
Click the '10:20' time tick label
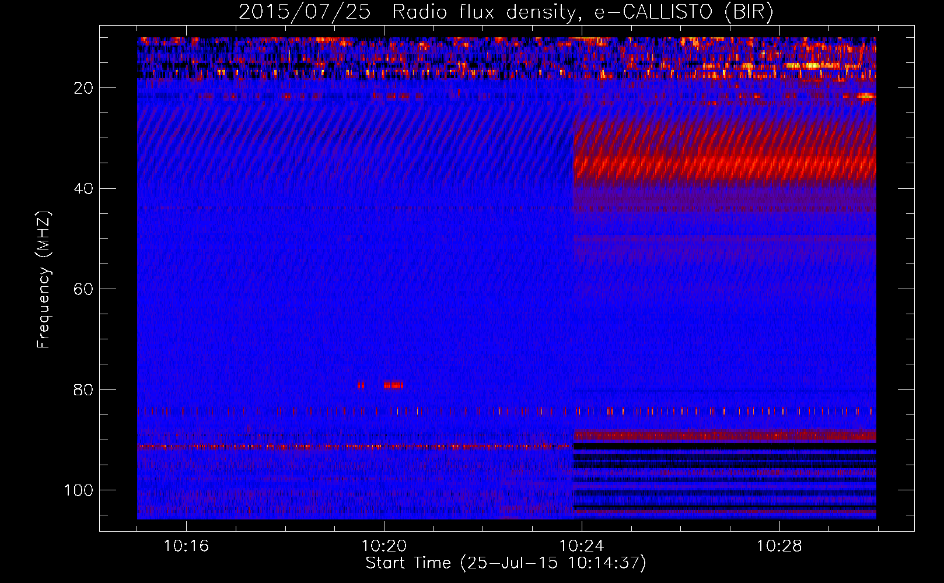click(384, 546)
